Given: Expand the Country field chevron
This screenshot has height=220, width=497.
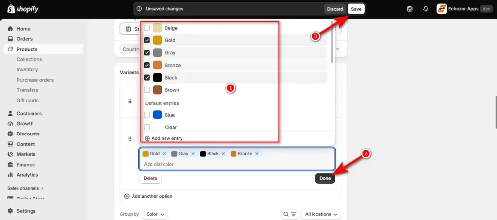Looking at the screenshot, I should coord(338,49).
